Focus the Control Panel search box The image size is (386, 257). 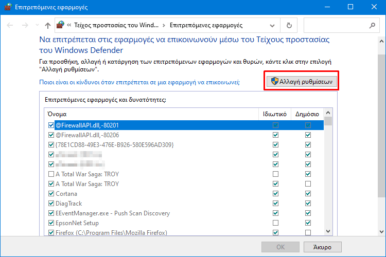341,25
